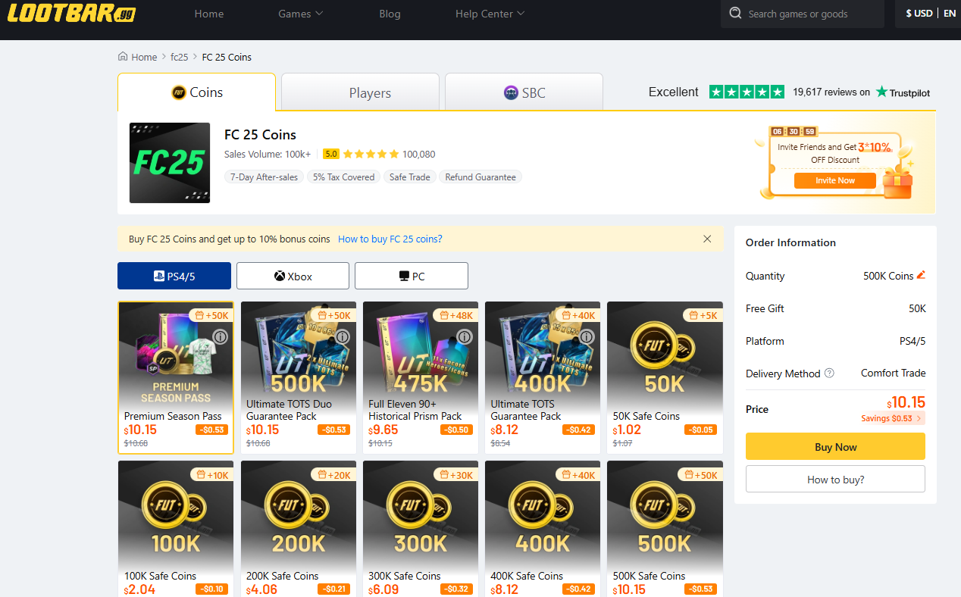Viewport: 961px width, 597px height.
Task: Click the Home breadcrumb link
Action: [x=144, y=57]
